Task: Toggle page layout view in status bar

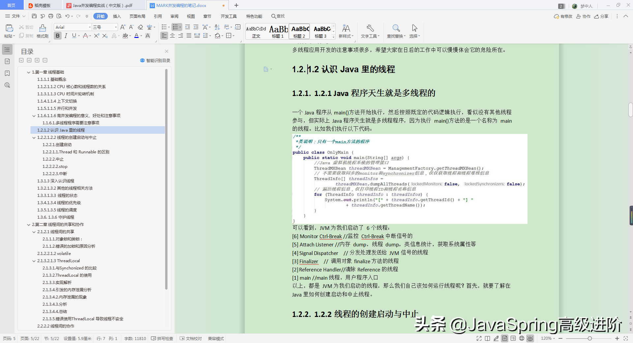Action: click(504, 338)
